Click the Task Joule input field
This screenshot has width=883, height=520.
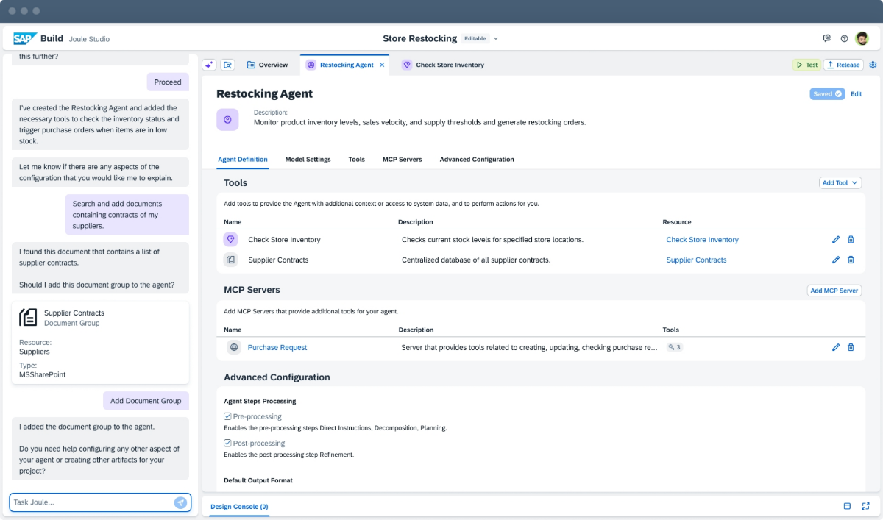(92, 502)
